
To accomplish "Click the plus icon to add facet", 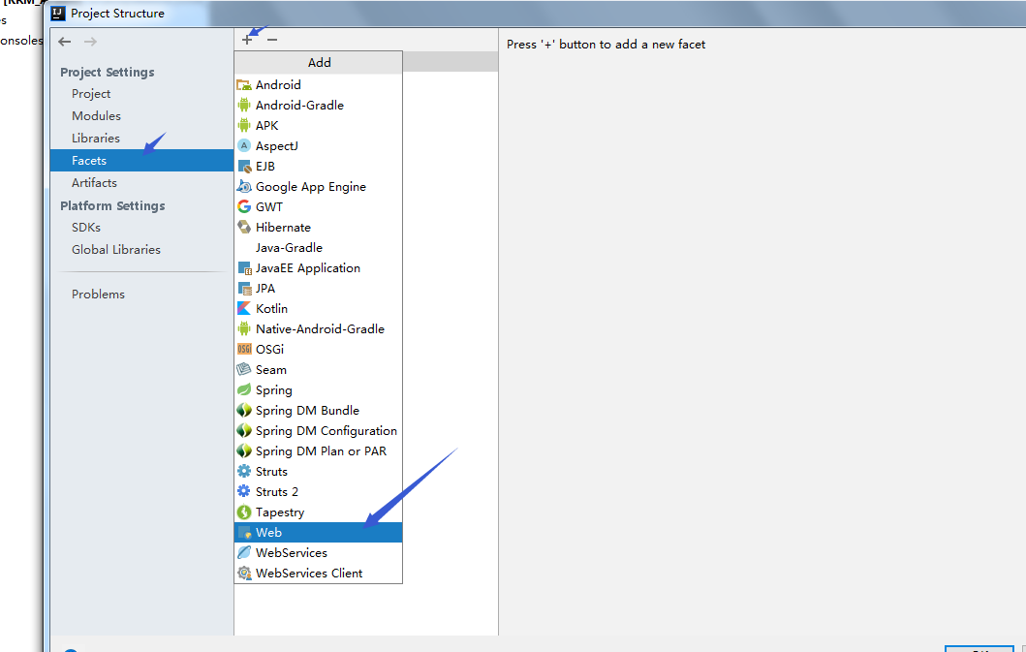I will click(x=247, y=40).
